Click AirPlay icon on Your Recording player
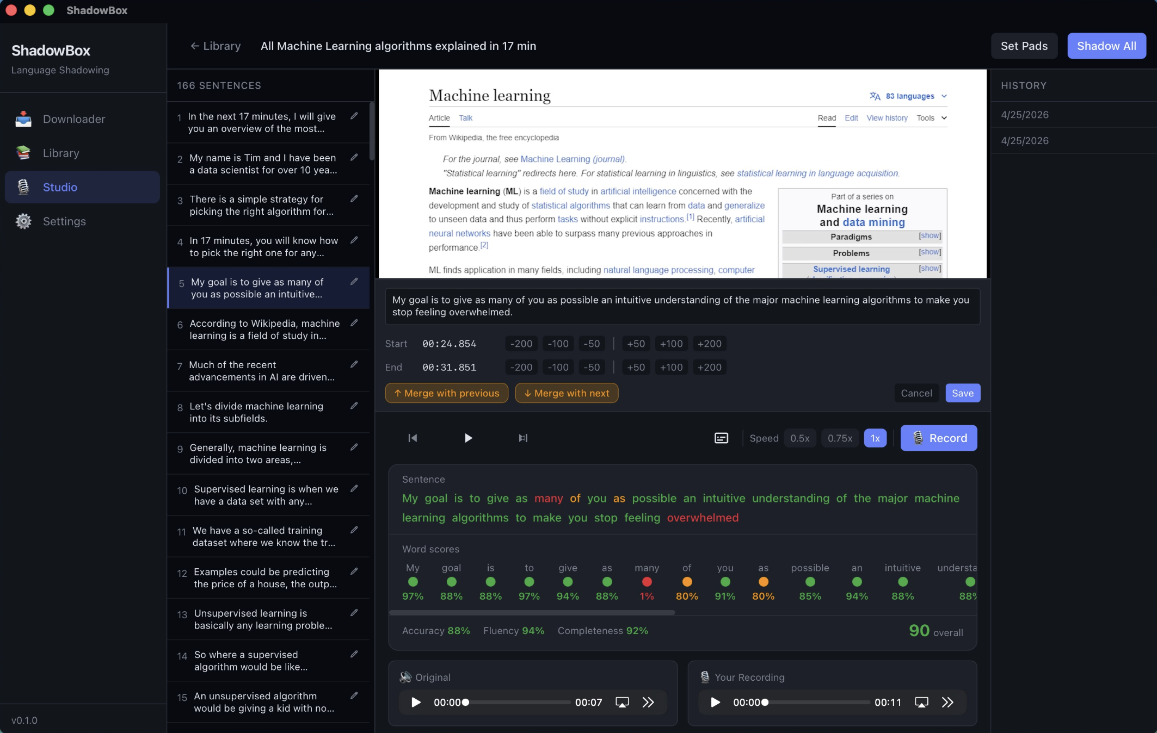This screenshot has width=1157, height=733. (921, 703)
